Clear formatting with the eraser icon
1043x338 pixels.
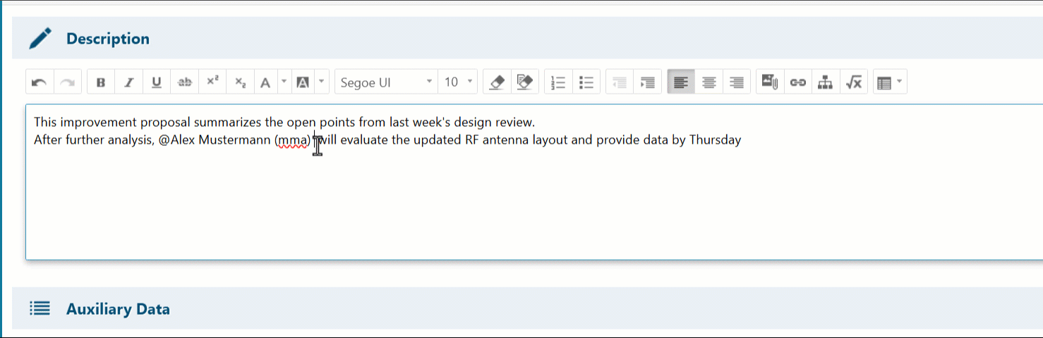coord(497,82)
